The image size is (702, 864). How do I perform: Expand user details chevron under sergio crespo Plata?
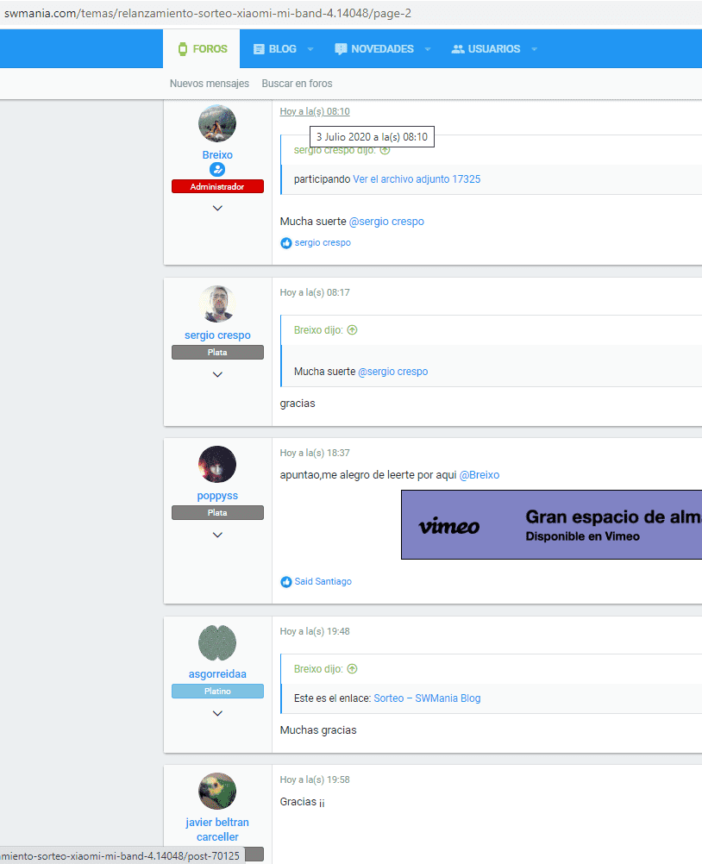pos(217,375)
